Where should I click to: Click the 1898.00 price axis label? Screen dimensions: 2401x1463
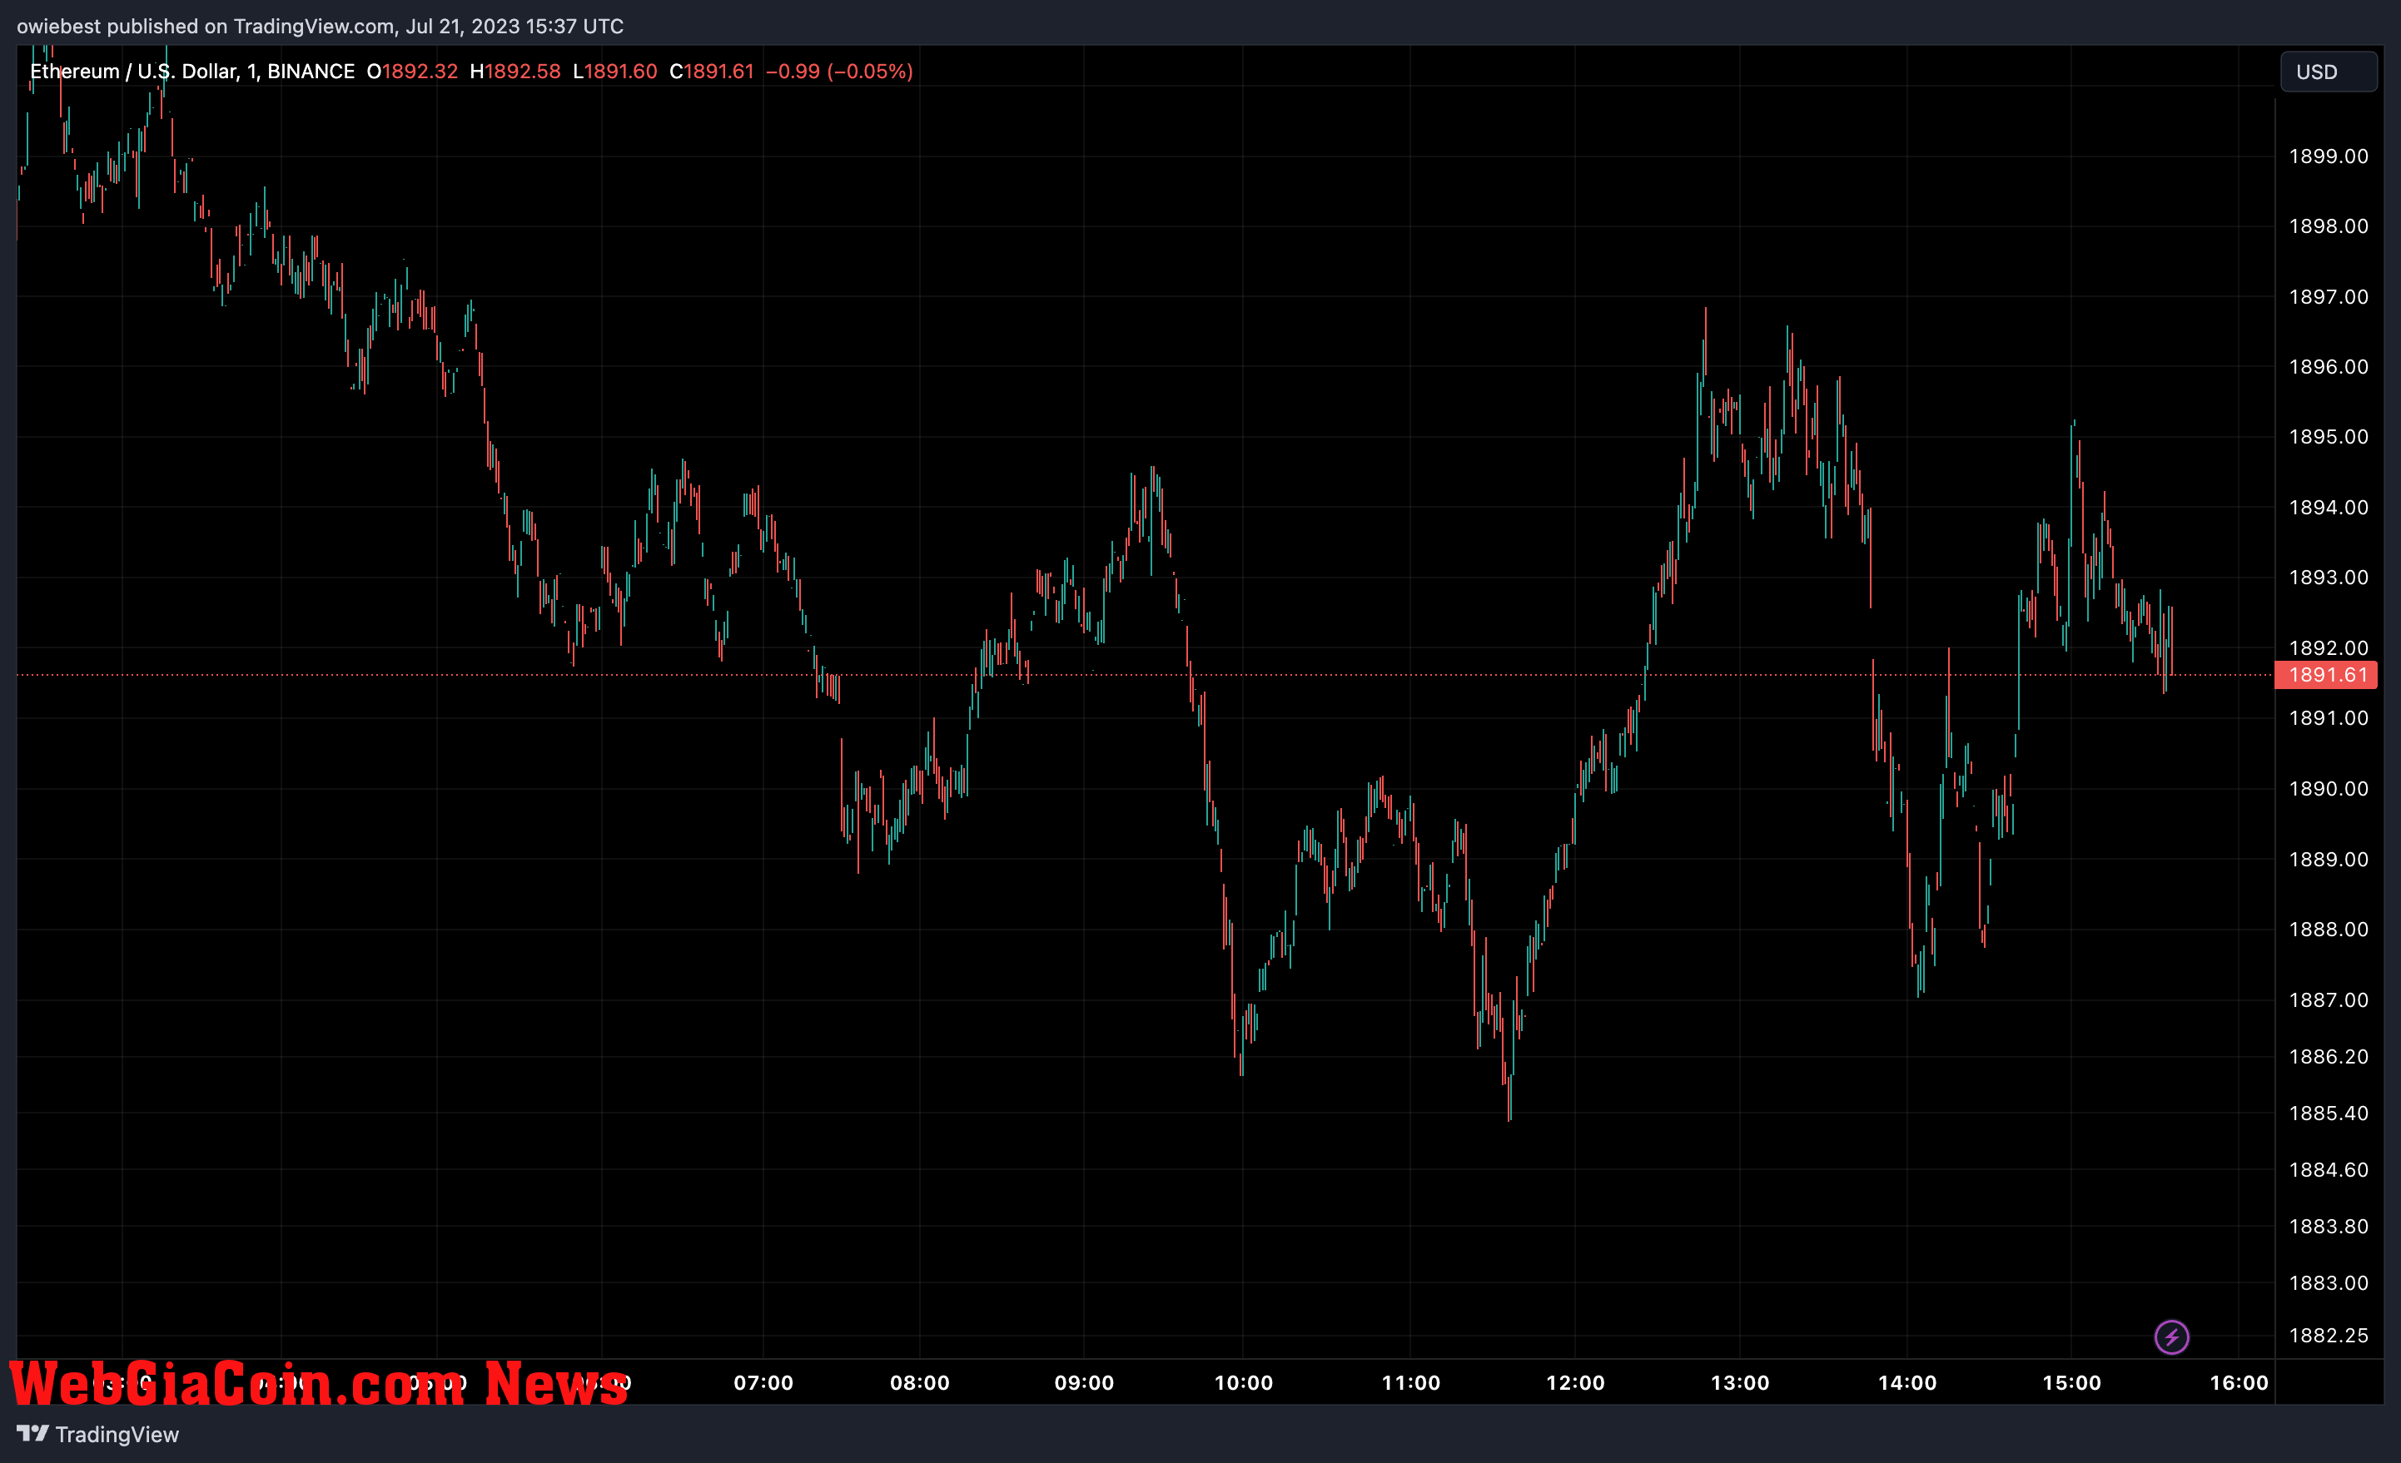click(x=2328, y=227)
